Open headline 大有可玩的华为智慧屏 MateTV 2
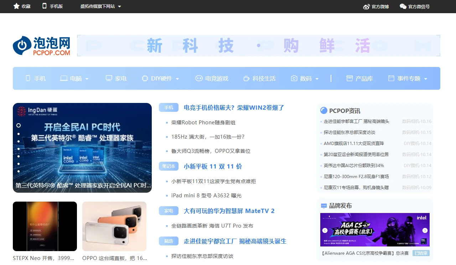 pos(229,211)
